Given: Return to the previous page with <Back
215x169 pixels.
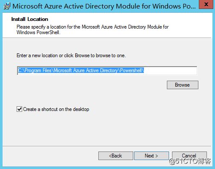Looking at the screenshot, I should [116, 156].
